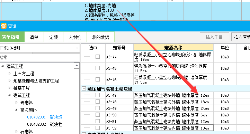Expand the 砖砌体 tree node
The width and height of the screenshot is (250, 134).
[16, 103]
